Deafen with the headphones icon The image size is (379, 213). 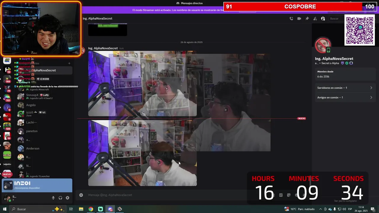point(60,198)
